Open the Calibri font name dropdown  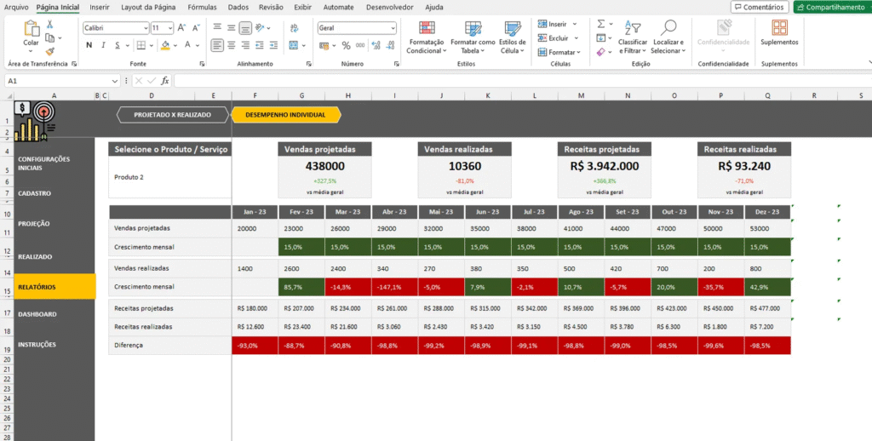[x=116, y=28]
